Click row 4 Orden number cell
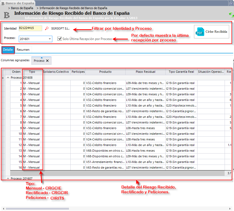The image size is (234, 211). [x=16, y=100]
